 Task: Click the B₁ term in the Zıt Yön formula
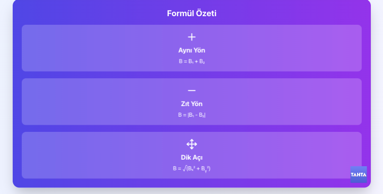point(191,115)
